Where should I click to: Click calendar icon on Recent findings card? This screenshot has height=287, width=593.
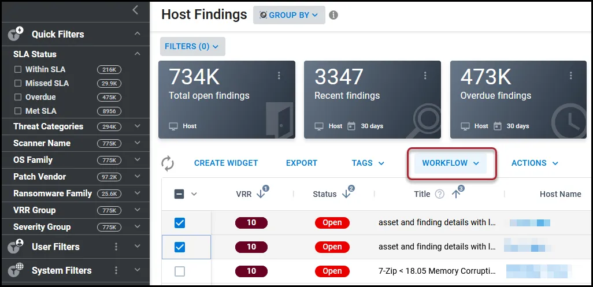tap(351, 126)
